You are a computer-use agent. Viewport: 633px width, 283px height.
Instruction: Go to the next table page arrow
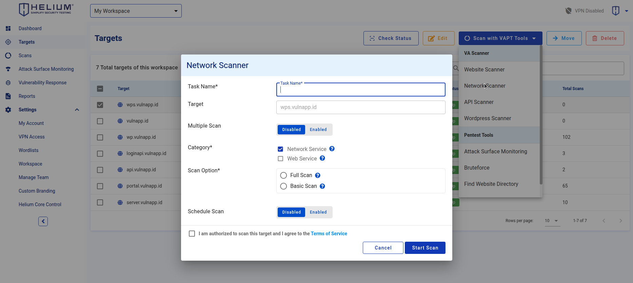click(x=621, y=221)
